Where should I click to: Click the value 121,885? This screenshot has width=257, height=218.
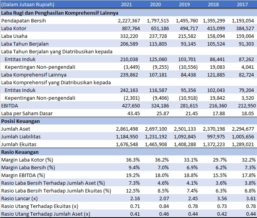pos(216,75)
